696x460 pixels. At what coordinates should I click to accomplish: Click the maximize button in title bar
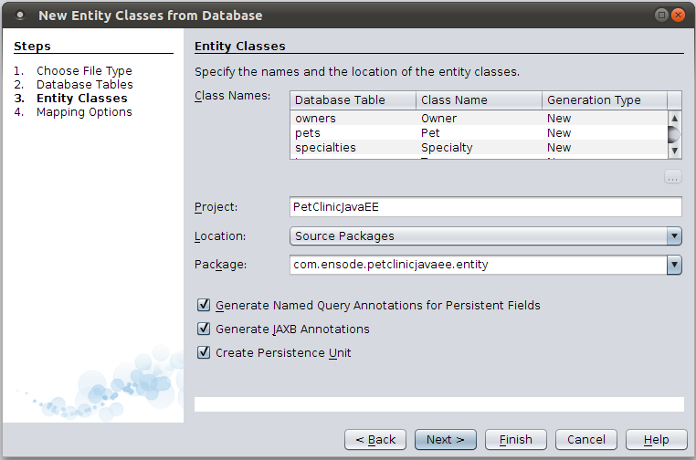pyautogui.click(x=661, y=16)
